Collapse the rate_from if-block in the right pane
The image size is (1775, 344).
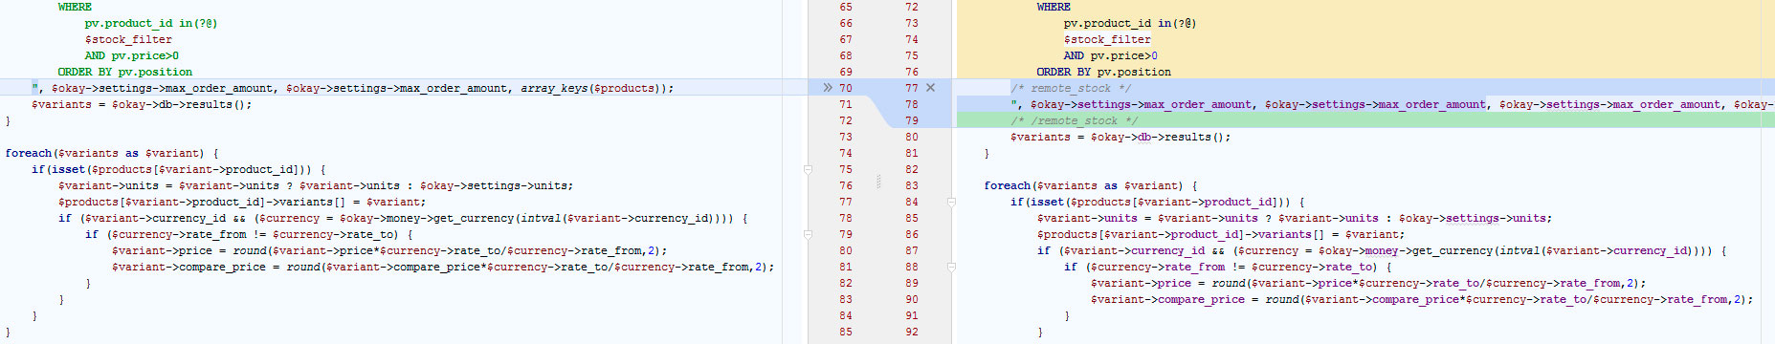coord(951,267)
